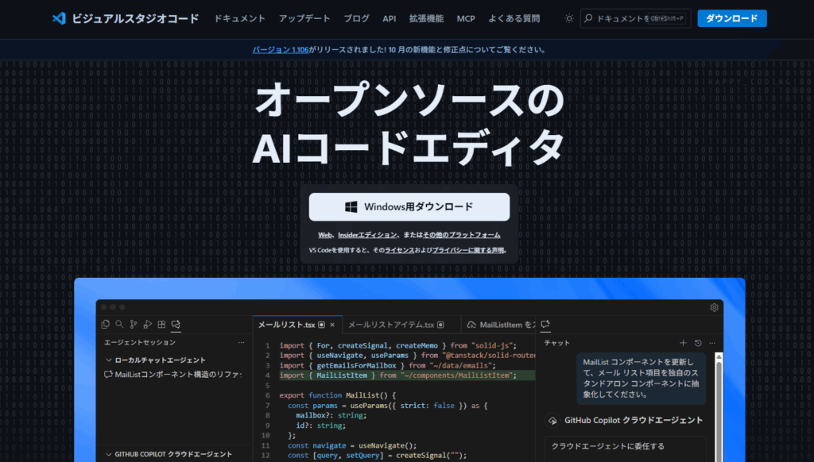Screen dimensions: 814x462
Task: Open the エージェントセッション more actions ellipsis
Action: click(242, 343)
